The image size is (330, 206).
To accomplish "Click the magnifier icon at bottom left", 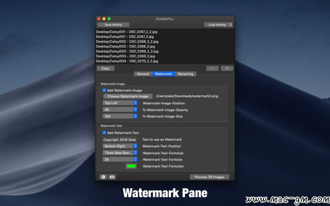I will coord(103,177).
